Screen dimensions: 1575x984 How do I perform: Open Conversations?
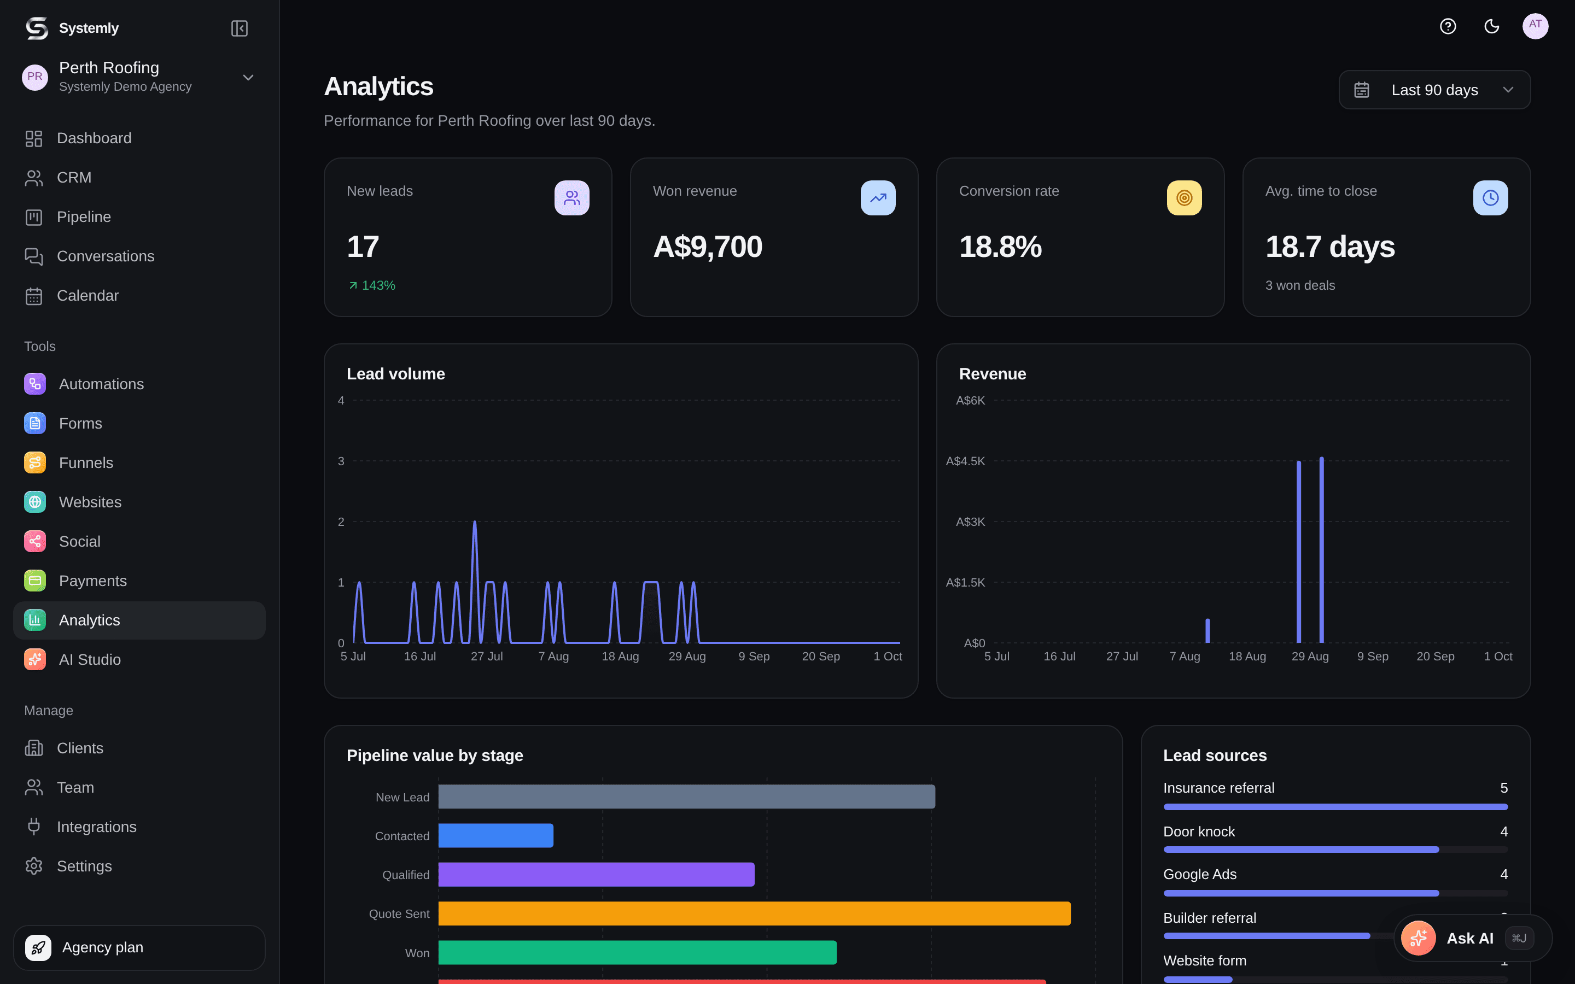point(138,256)
